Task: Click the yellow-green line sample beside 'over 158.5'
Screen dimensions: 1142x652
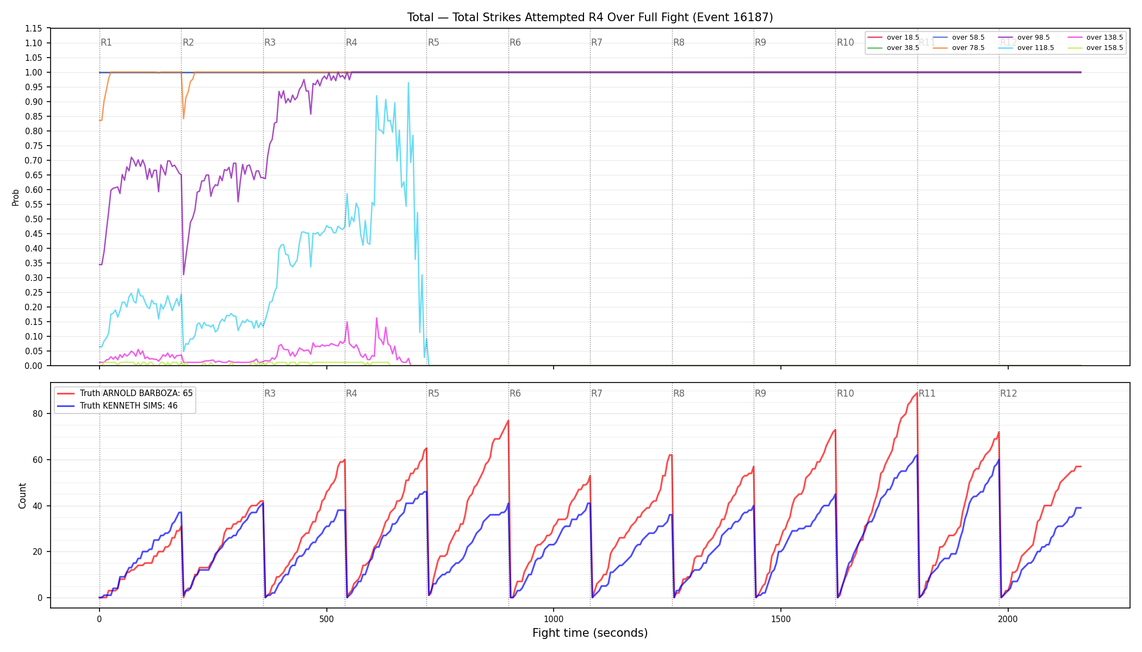Action: tap(1075, 48)
